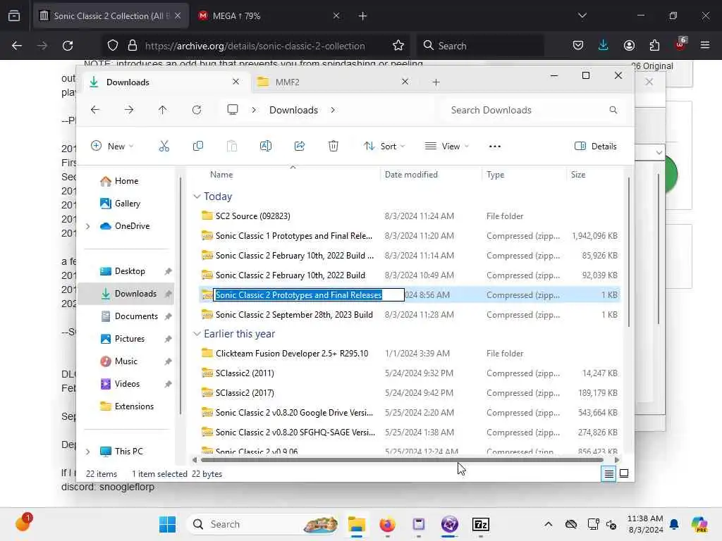Collapse the Earlier this year group
This screenshot has height=541, width=722.
point(197,333)
